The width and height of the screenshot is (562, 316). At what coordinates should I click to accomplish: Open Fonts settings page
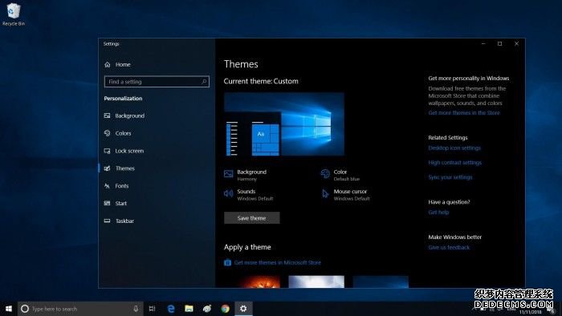(x=116, y=186)
